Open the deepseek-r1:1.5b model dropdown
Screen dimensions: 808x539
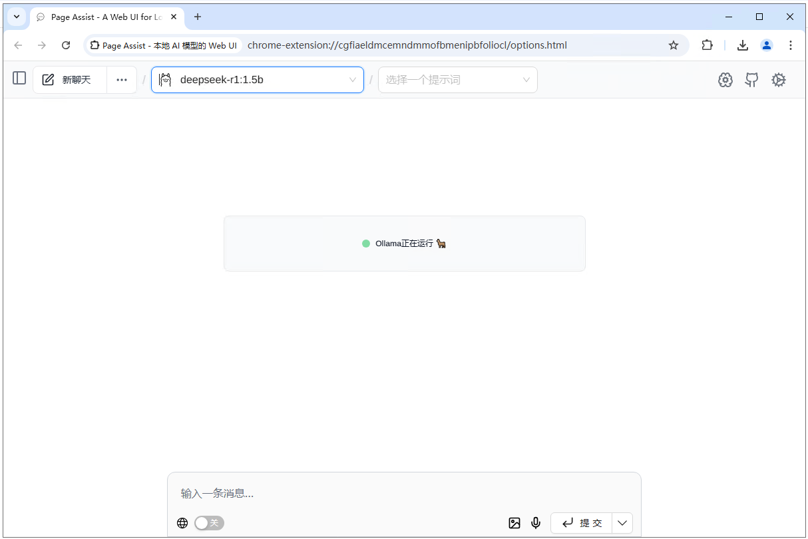(x=258, y=80)
